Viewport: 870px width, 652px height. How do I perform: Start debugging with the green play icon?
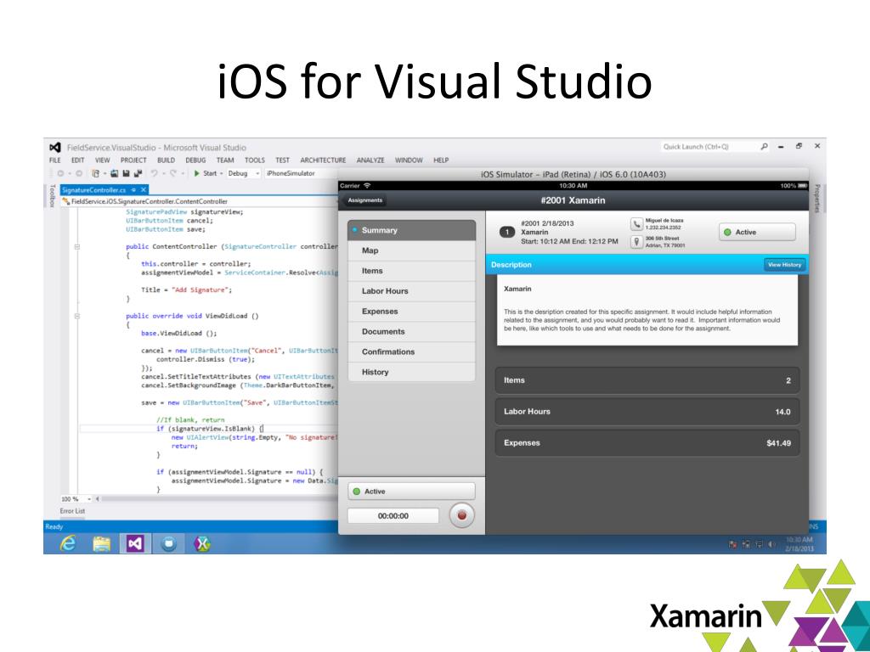pos(197,173)
